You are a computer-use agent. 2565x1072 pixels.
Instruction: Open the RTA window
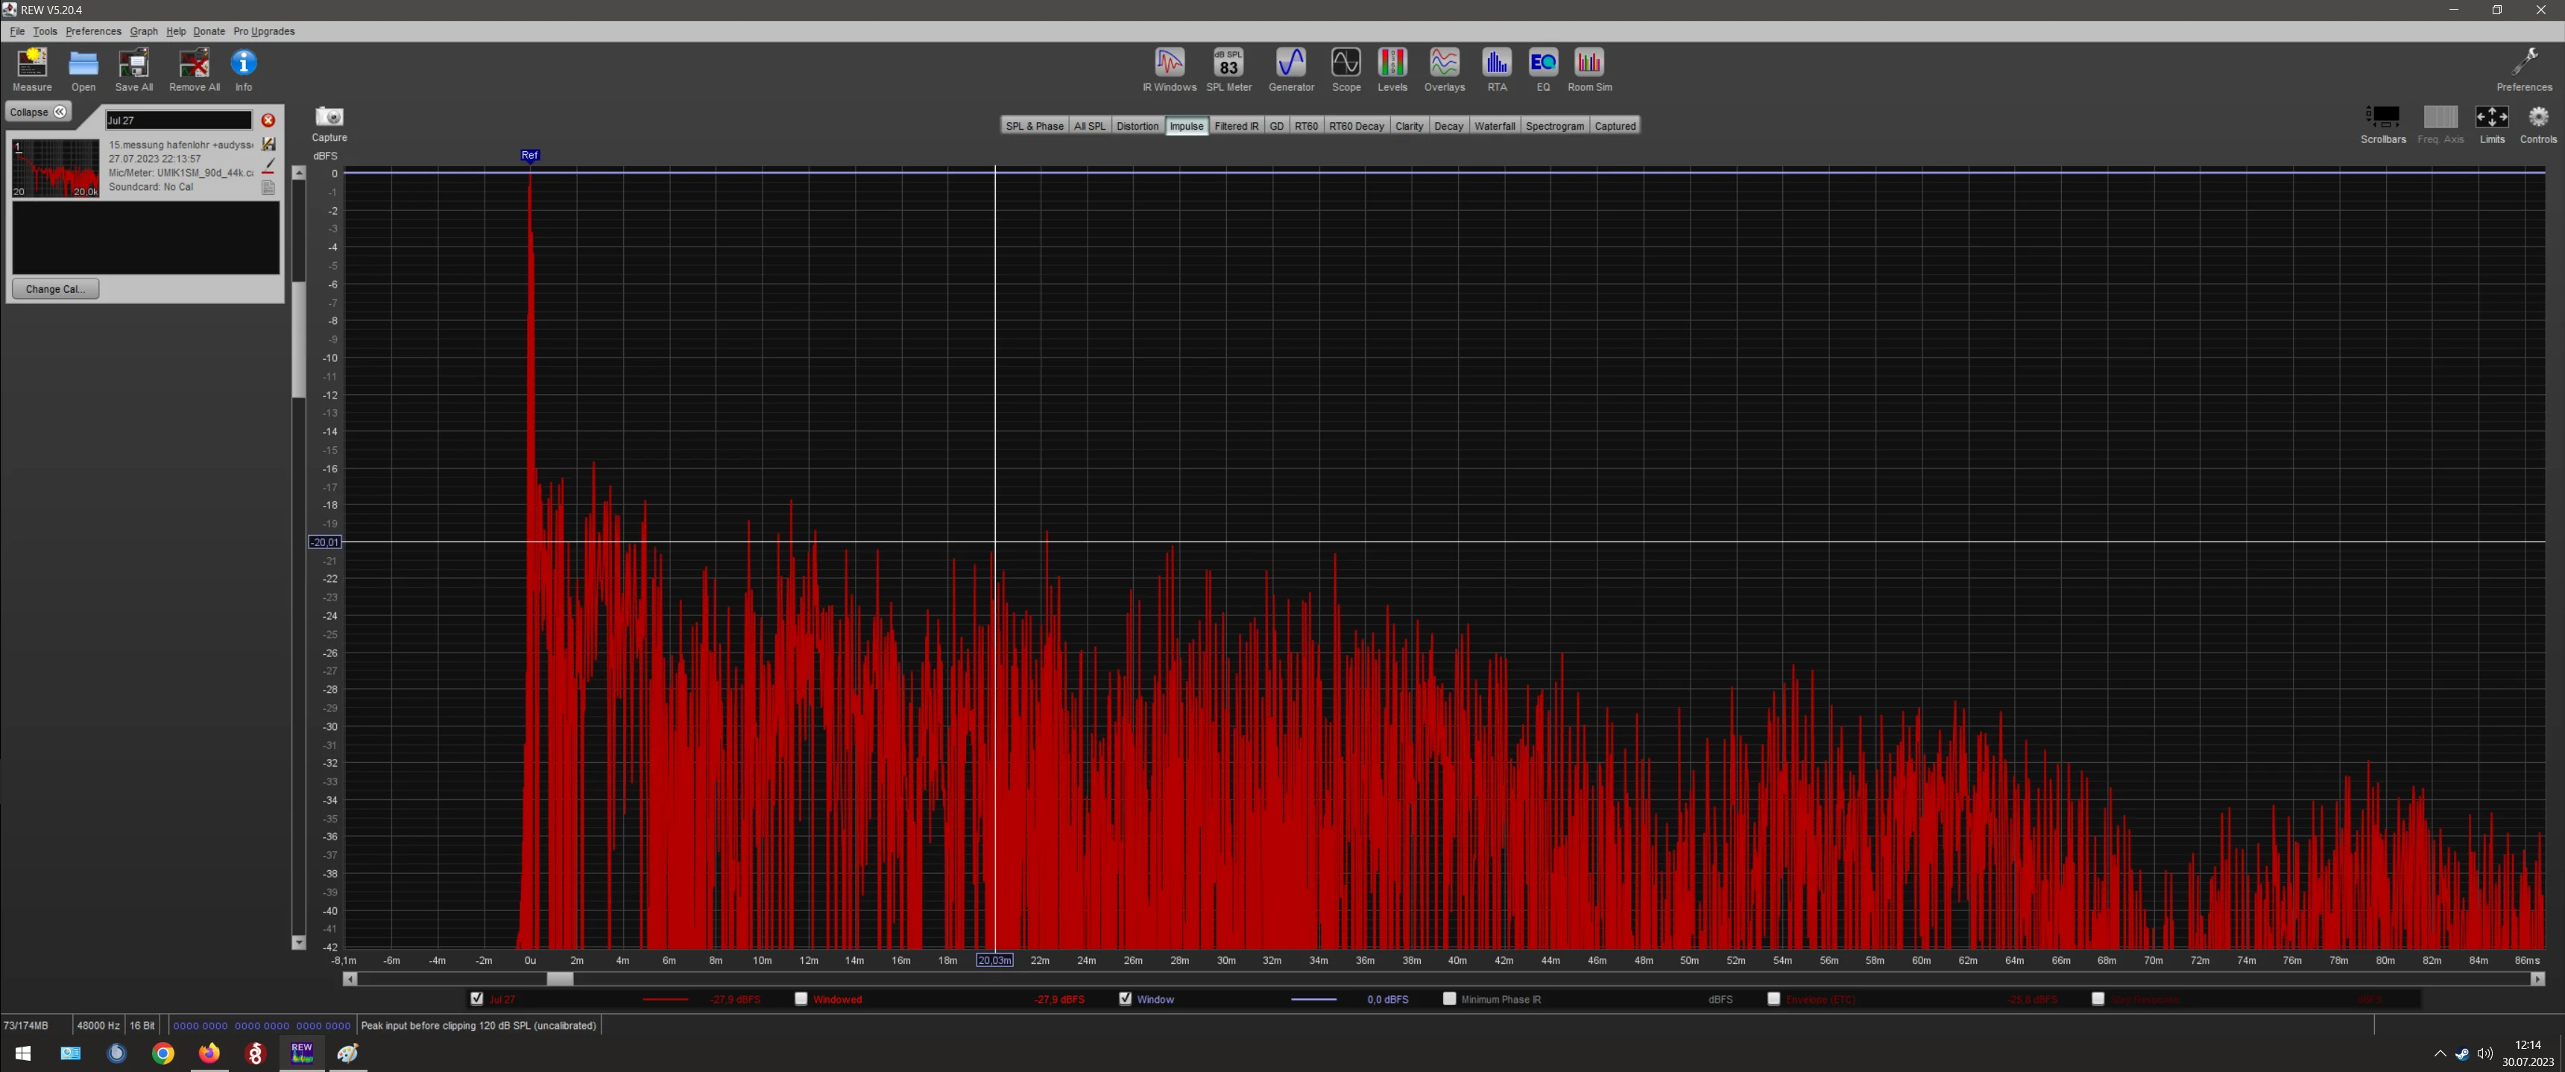[x=1497, y=70]
